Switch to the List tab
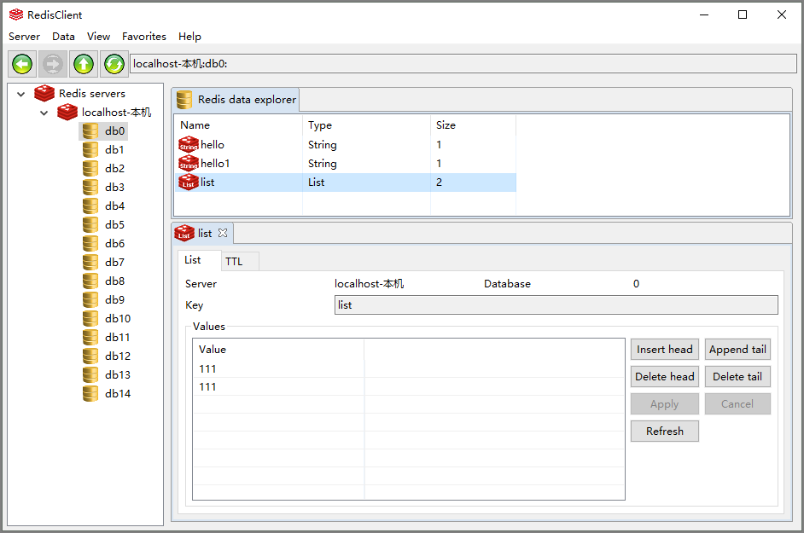Screen dimensions: 804x533 coord(200,260)
